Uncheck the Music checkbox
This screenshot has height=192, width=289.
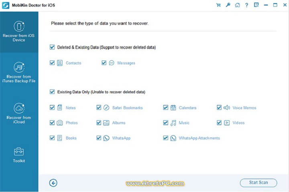point(166,122)
